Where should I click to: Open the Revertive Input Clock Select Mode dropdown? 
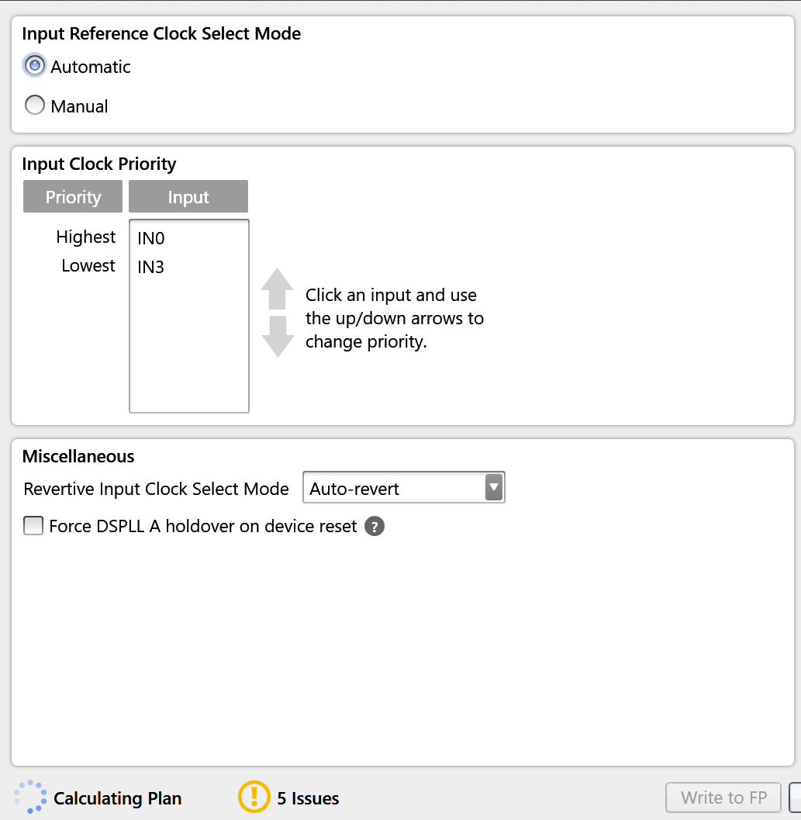tap(403, 488)
